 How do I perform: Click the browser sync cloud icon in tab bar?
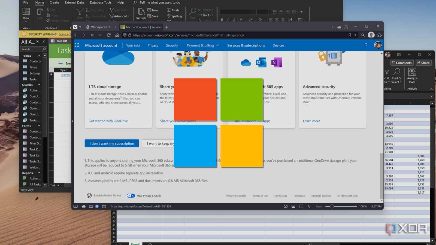pyautogui.click(x=339, y=27)
